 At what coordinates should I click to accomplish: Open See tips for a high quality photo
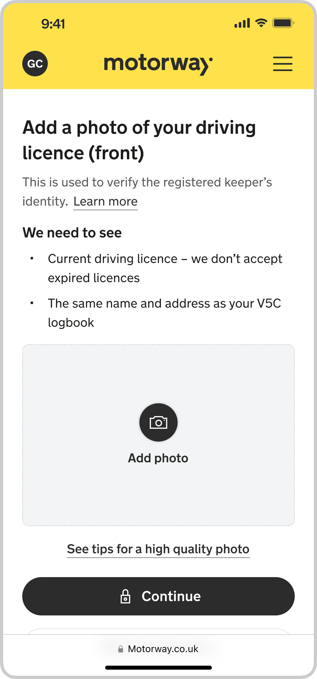pos(158,549)
